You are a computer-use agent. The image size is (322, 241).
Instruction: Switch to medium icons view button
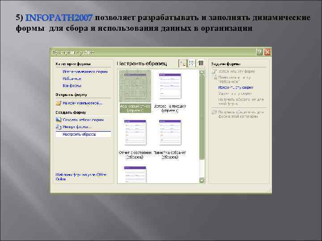coord(191,63)
